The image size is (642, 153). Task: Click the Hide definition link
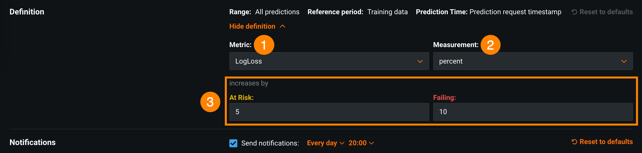[252, 26]
